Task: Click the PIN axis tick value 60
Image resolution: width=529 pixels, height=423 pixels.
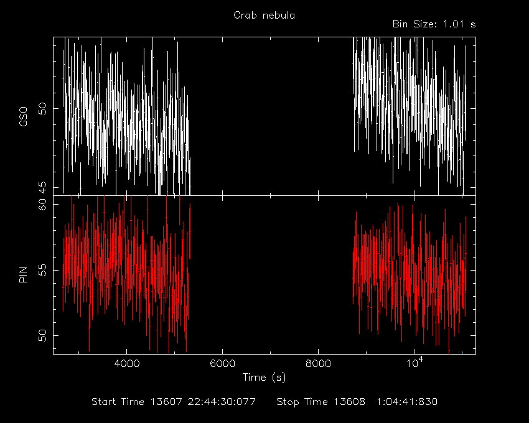Action: pyautogui.click(x=42, y=205)
